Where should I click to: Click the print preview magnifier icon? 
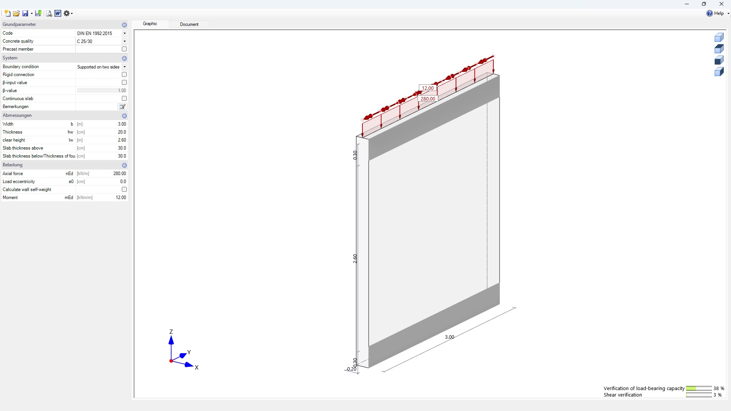coord(49,13)
